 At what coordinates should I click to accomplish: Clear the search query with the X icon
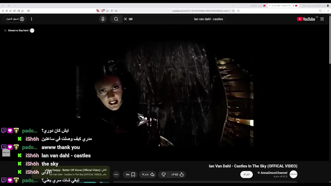[125, 19]
